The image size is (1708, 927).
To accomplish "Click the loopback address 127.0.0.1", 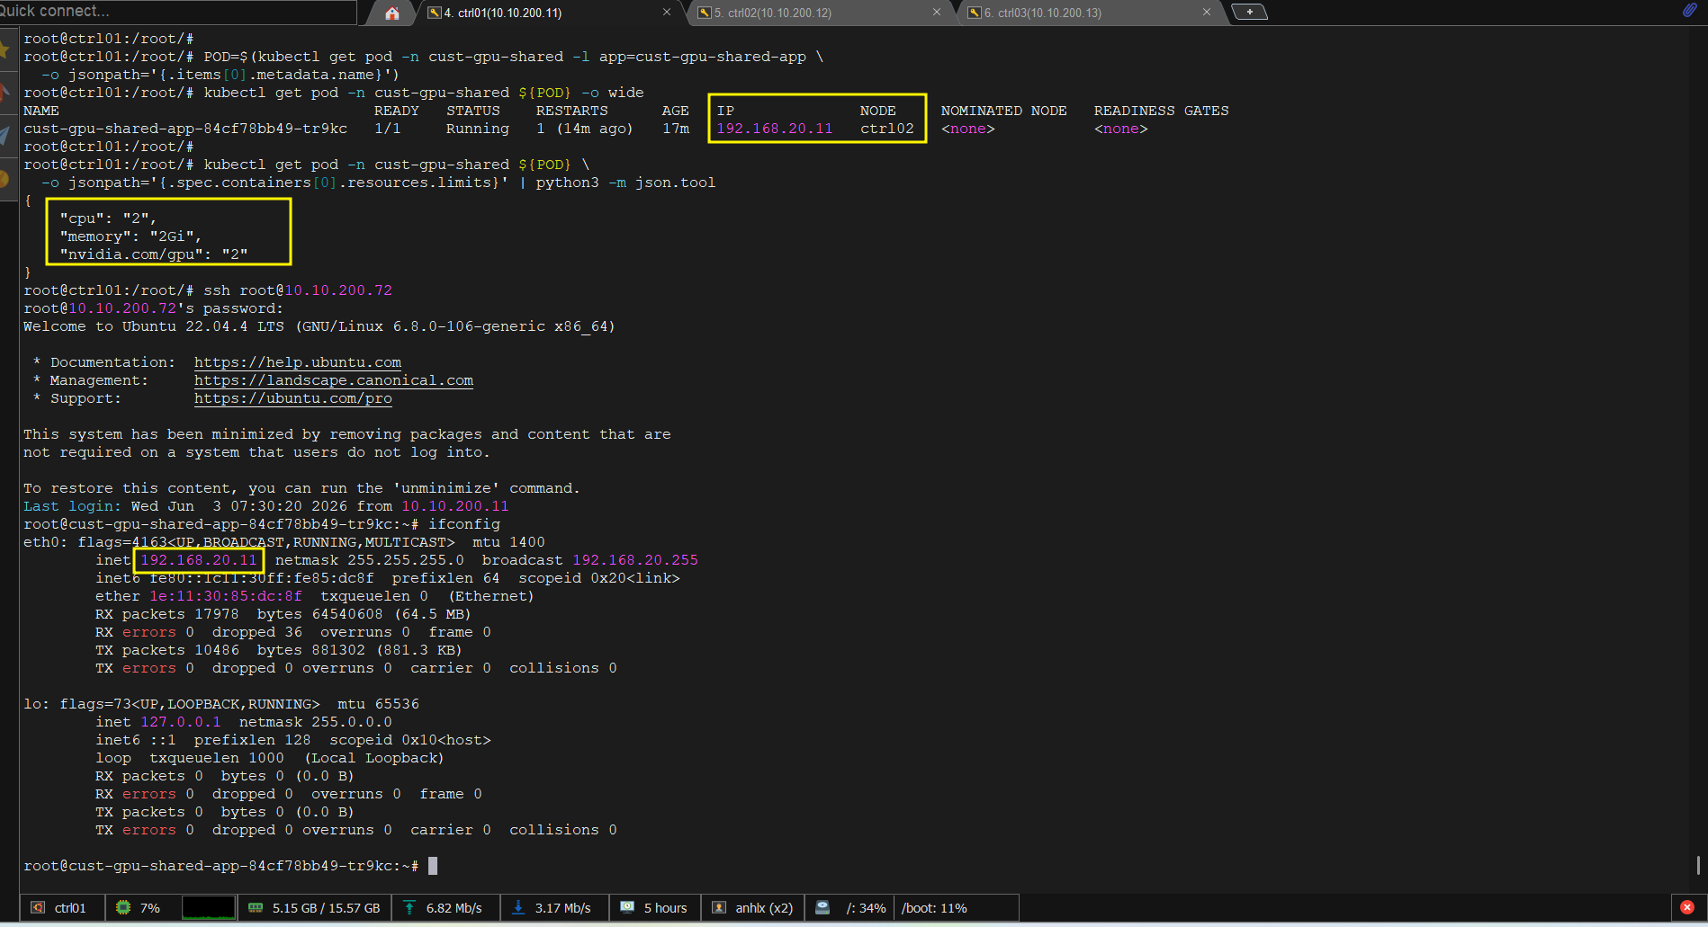I will pyautogui.click(x=181, y=722).
